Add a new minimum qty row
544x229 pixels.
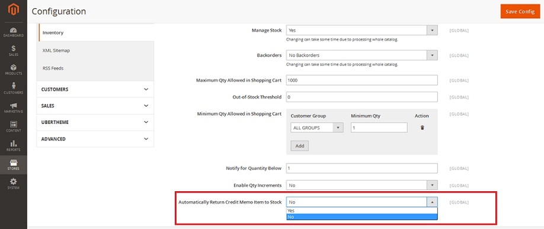(x=300, y=146)
